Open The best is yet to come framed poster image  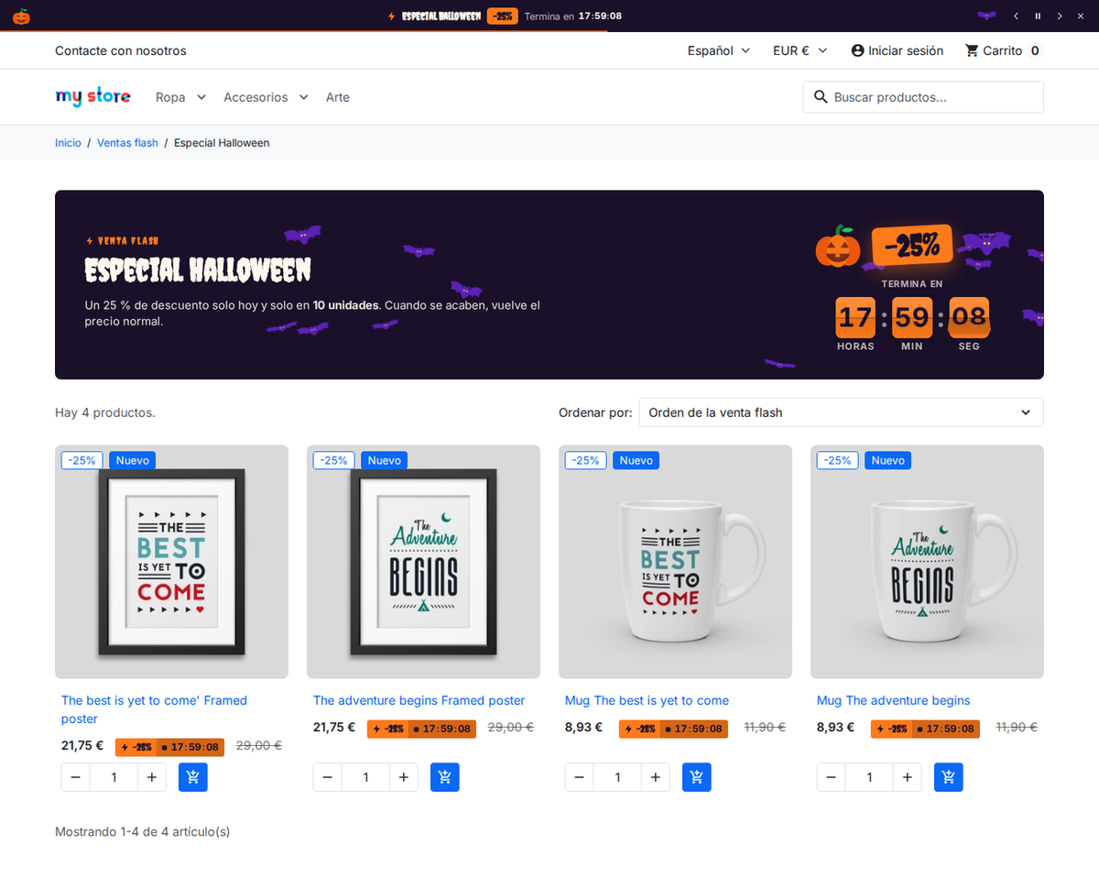[171, 562]
